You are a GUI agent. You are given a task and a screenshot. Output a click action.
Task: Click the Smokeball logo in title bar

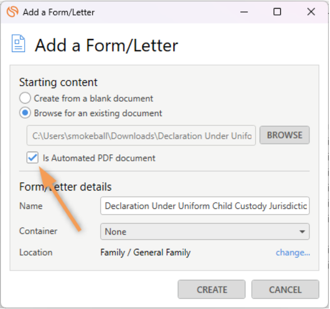[x=13, y=11]
